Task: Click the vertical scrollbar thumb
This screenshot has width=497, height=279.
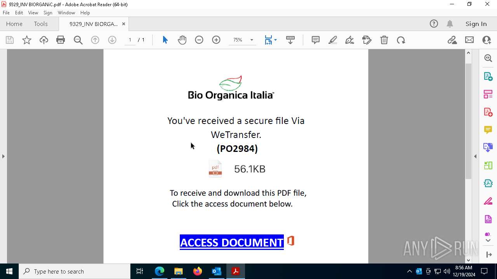Action: pyautogui.click(x=468, y=121)
